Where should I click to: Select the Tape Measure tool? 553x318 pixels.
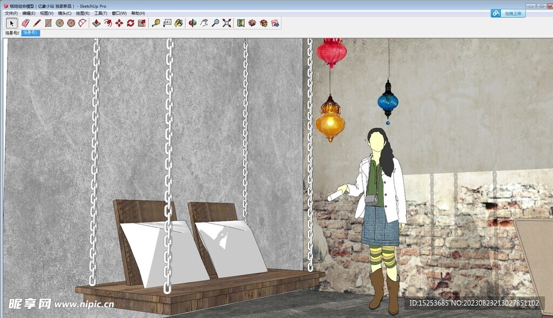coord(156,23)
